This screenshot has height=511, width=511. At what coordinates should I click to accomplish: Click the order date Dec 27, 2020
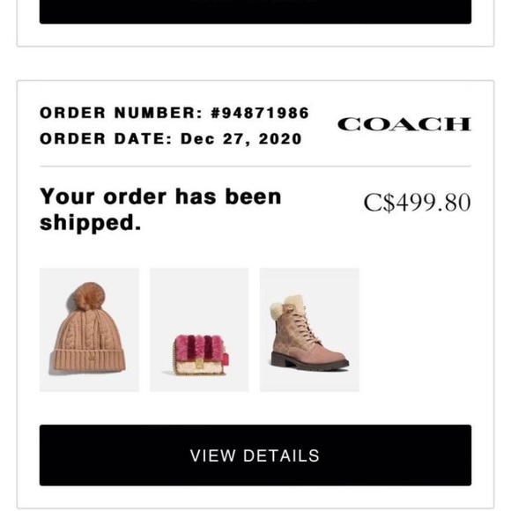click(241, 139)
